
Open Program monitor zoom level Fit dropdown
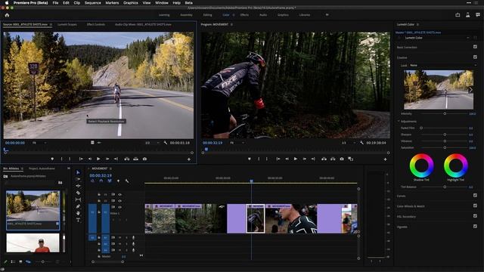pos(237,143)
